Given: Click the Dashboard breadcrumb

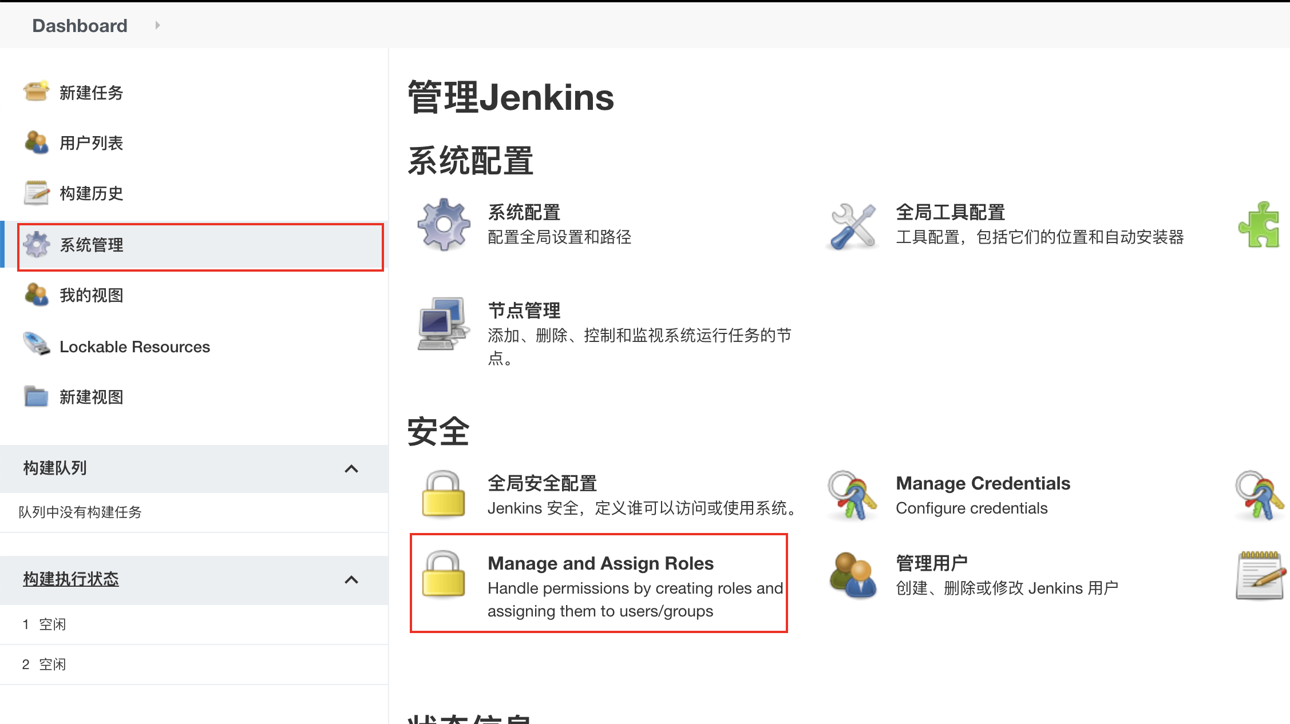Looking at the screenshot, I should [80, 26].
